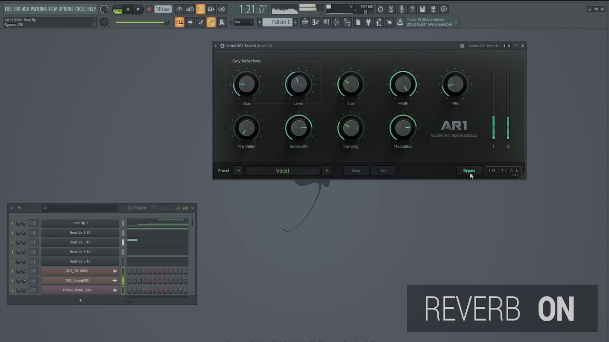Arm the transport record button
Viewport: 609px width, 342px height.
[x=148, y=9]
